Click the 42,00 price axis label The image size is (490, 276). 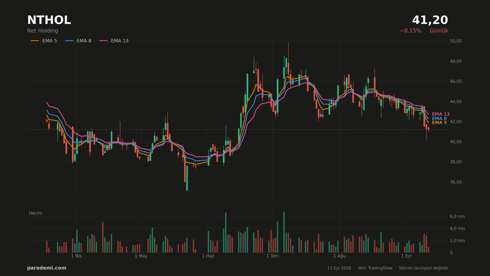[456, 122]
